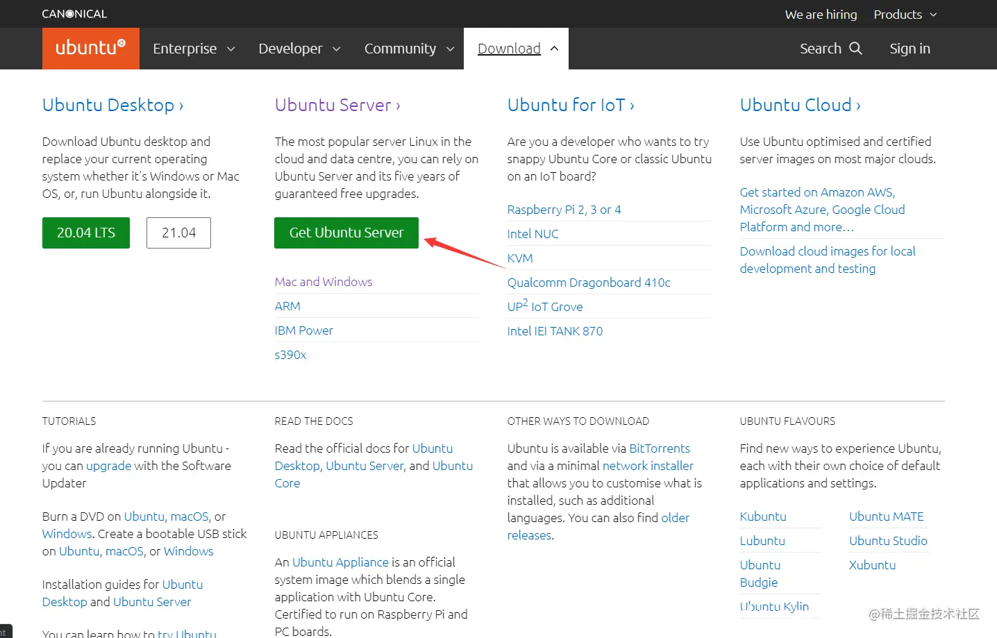Click Get started on Amazon AWS link

coord(823,210)
